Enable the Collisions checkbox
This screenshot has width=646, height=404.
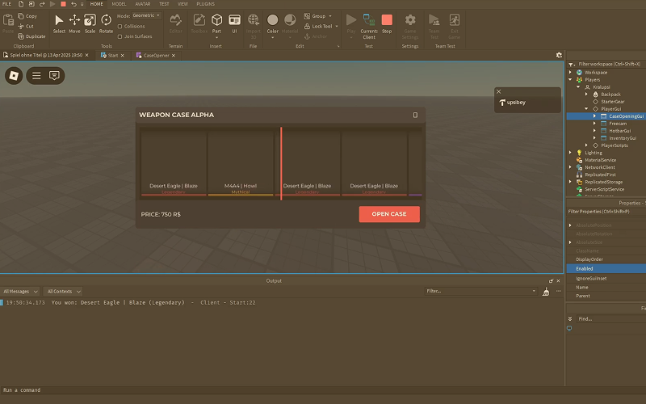120,27
